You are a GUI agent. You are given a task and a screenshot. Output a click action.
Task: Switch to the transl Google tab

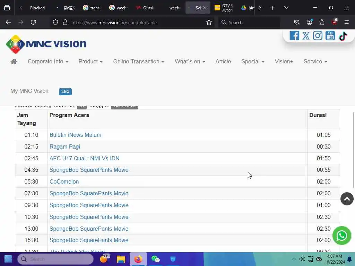tap(92, 8)
